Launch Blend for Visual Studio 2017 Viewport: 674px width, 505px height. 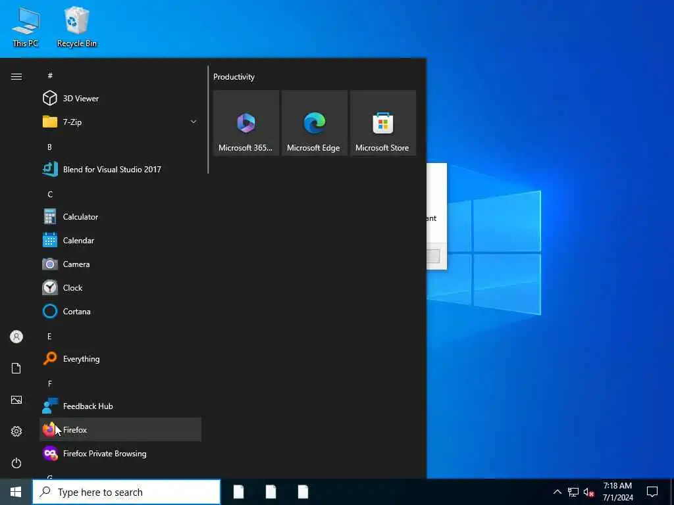[120, 169]
